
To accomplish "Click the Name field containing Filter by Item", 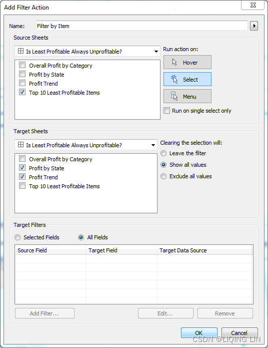I will (142, 26).
